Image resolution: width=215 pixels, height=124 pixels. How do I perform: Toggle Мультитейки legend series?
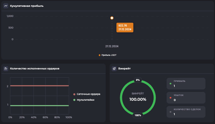tap(85, 100)
